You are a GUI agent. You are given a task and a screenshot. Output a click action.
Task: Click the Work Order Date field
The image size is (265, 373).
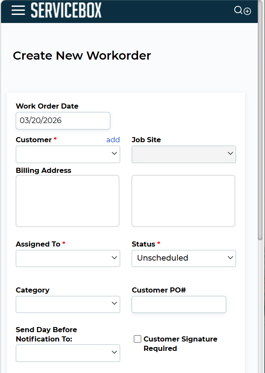[x=63, y=121]
